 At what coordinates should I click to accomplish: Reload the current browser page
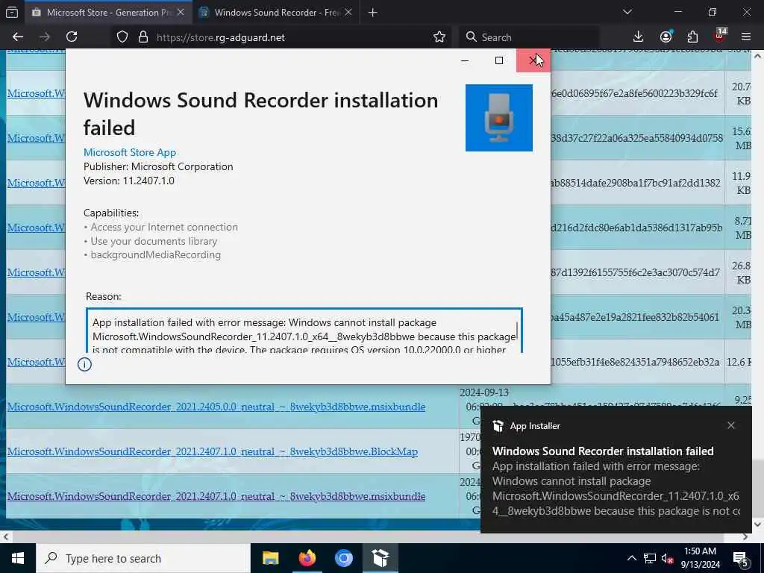[72, 37]
